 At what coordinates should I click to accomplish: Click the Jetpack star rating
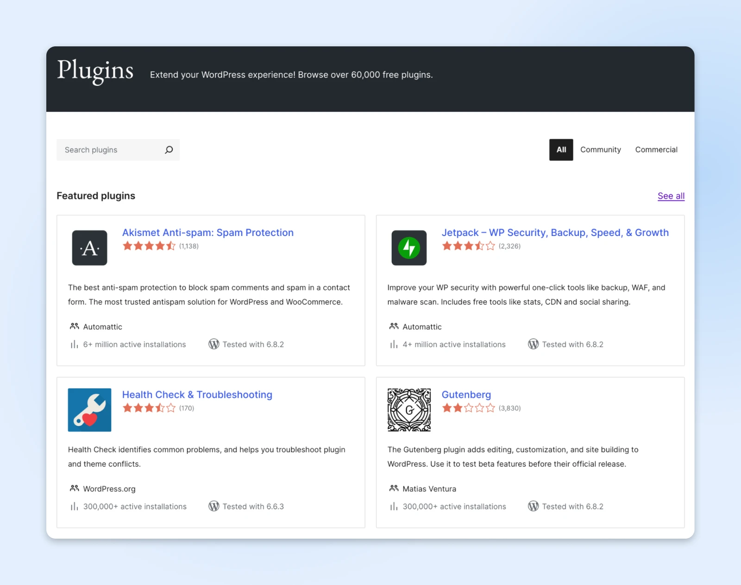pyautogui.click(x=468, y=246)
